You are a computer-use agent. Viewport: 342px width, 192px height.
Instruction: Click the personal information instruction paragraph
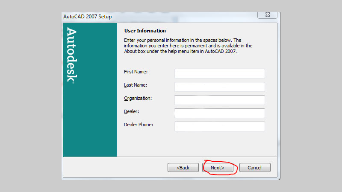click(x=188, y=46)
